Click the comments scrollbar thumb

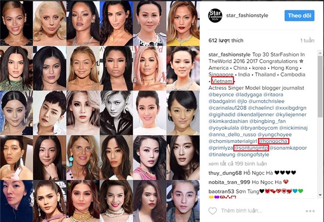(x=320, y=87)
